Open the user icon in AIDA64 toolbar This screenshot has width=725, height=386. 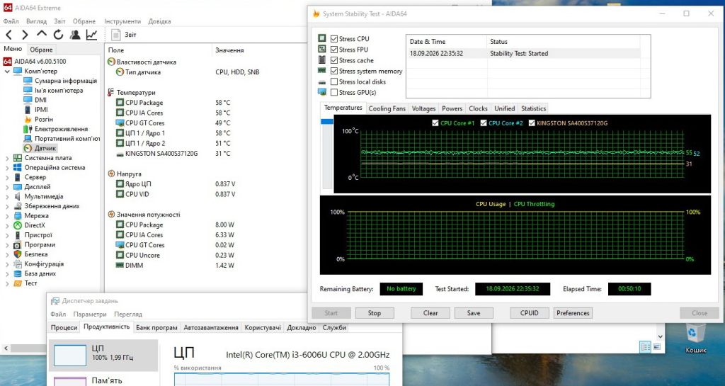(75, 35)
